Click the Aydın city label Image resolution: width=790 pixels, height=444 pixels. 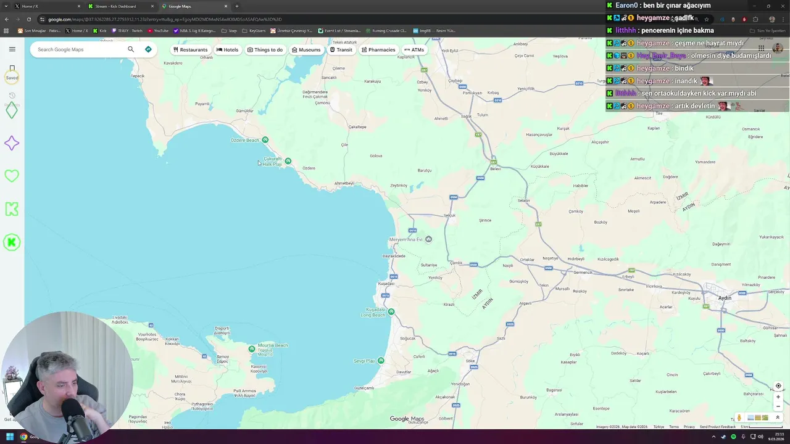(725, 298)
